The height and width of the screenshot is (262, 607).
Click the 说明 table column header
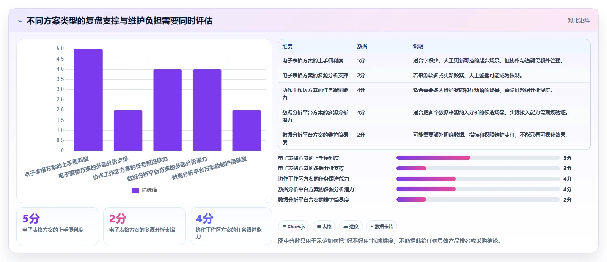point(418,46)
